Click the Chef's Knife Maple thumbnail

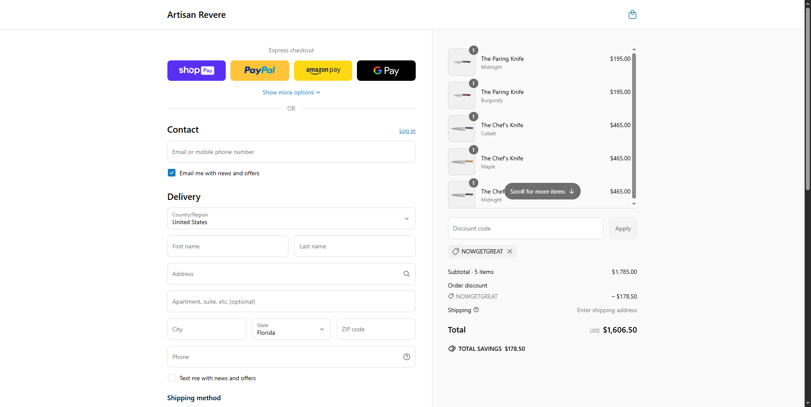(x=462, y=162)
